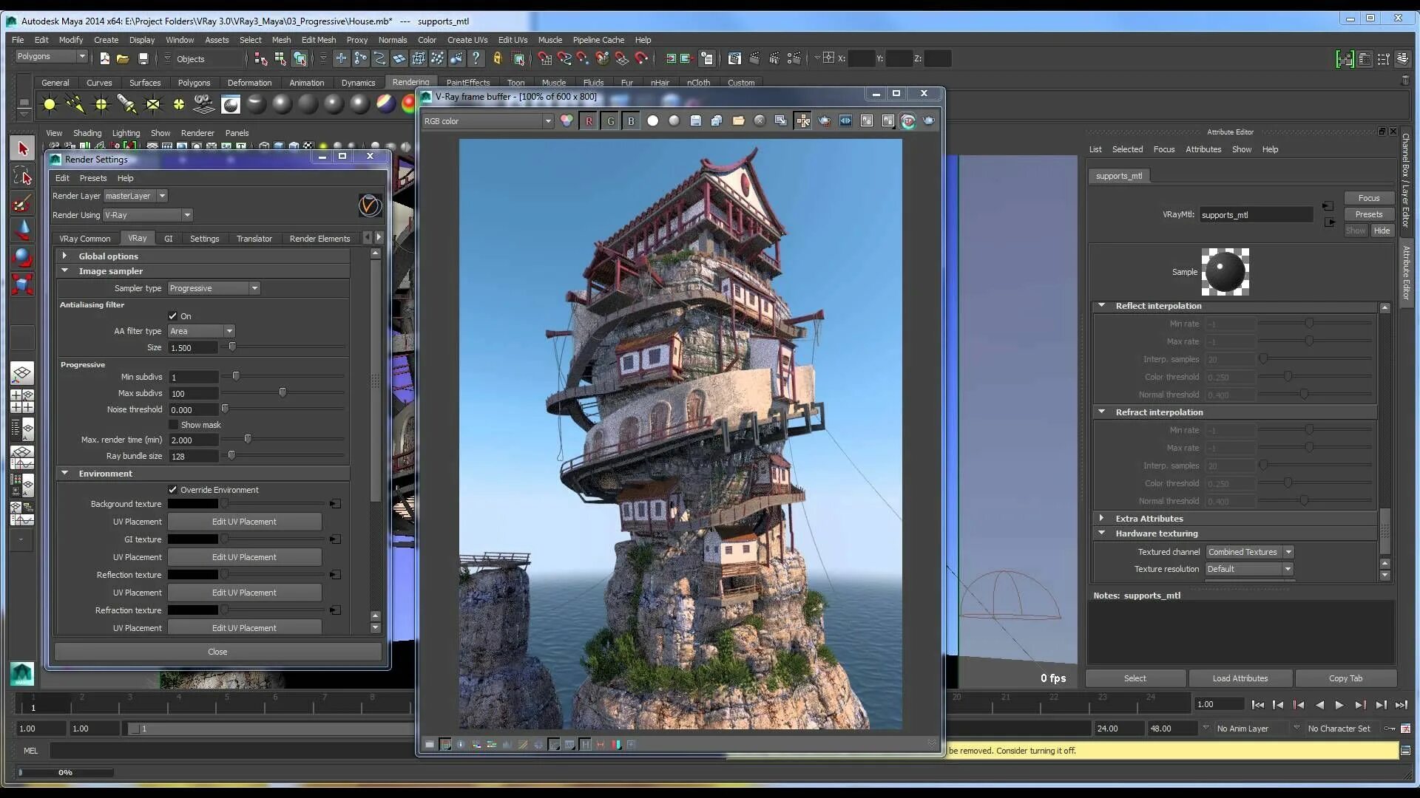
Task: Click the V-Ray logo in Render Settings
Action: (370, 205)
